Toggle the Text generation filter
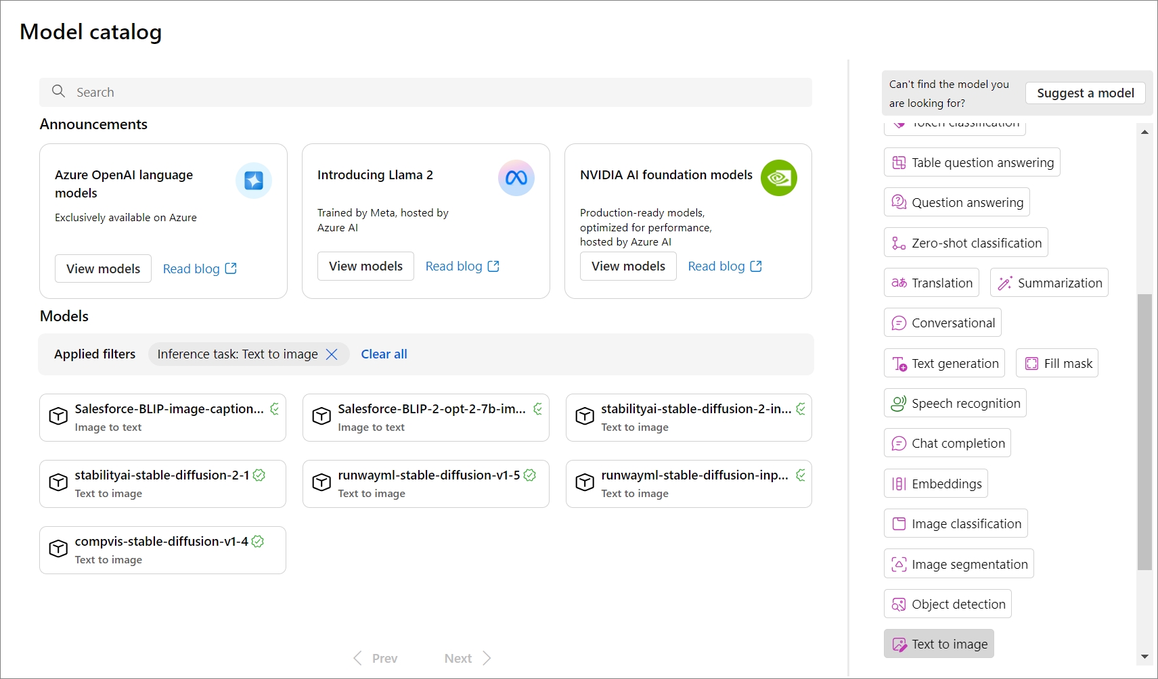This screenshot has height=679, width=1158. tap(944, 363)
